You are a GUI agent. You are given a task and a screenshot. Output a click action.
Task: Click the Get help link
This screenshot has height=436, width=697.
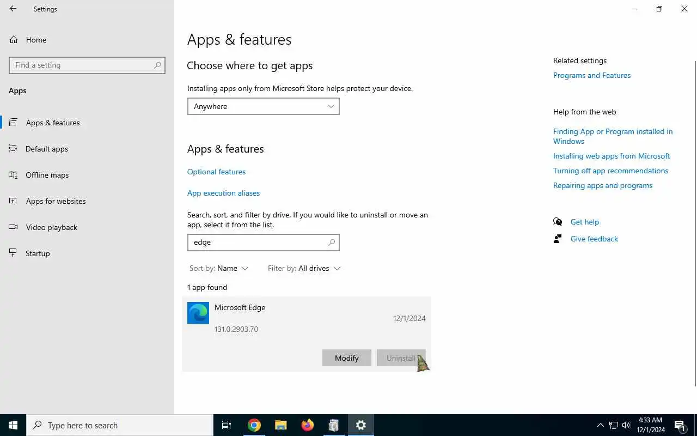585,222
